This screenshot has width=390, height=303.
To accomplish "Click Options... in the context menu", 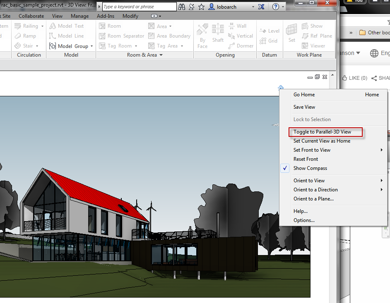I will click(x=304, y=220).
